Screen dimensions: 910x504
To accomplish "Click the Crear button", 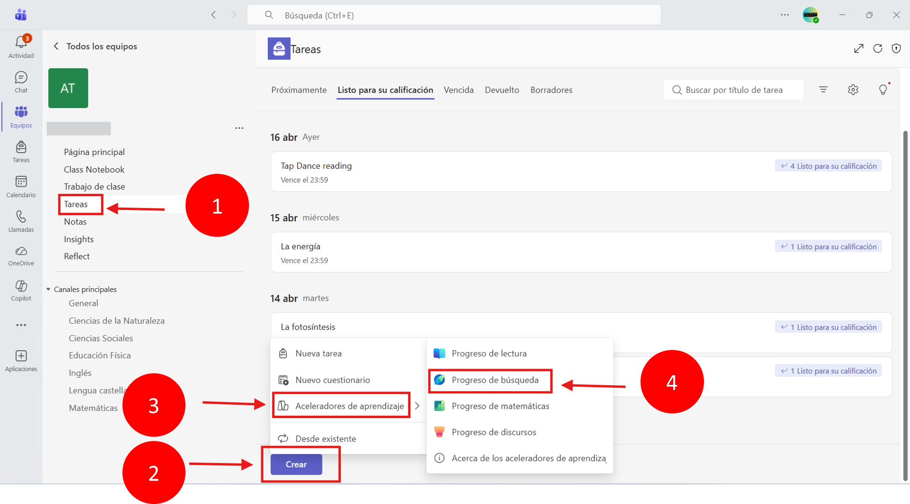I will point(296,464).
